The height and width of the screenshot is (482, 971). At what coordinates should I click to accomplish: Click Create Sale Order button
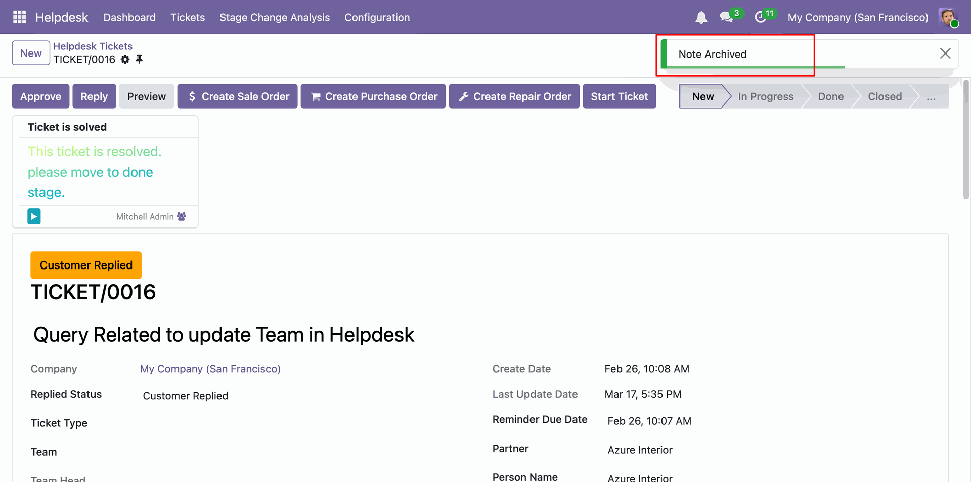pos(238,96)
